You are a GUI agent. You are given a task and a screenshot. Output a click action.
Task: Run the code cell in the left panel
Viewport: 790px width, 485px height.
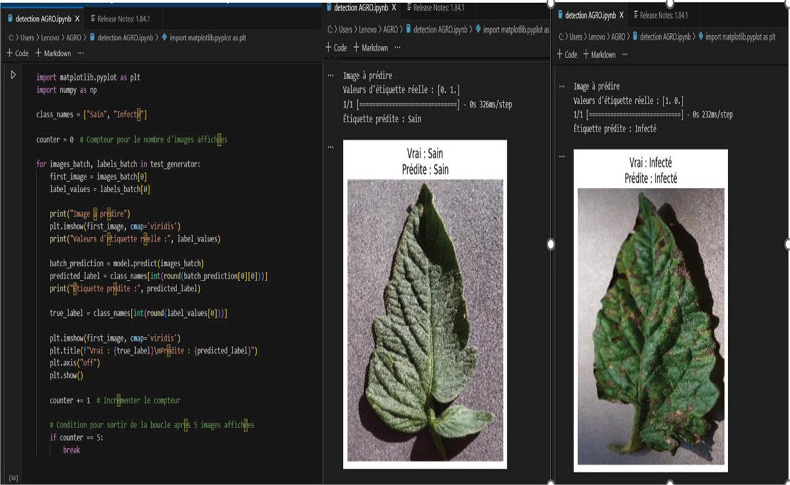(x=14, y=75)
